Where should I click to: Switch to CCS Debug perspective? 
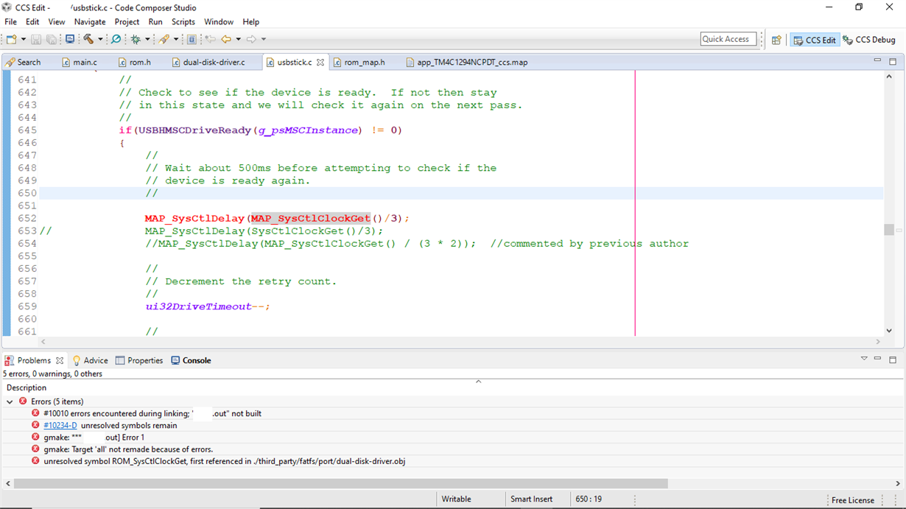(869, 40)
